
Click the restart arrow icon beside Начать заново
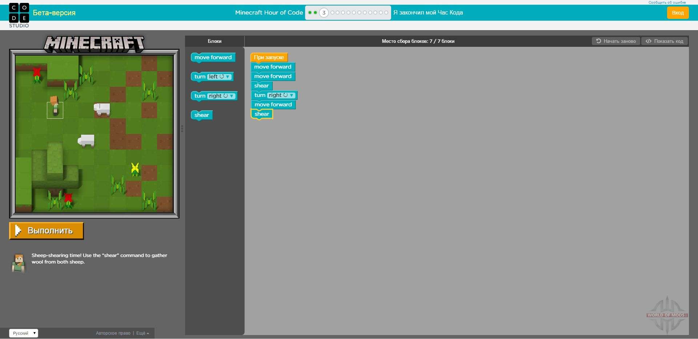pyautogui.click(x=598, y=41)
